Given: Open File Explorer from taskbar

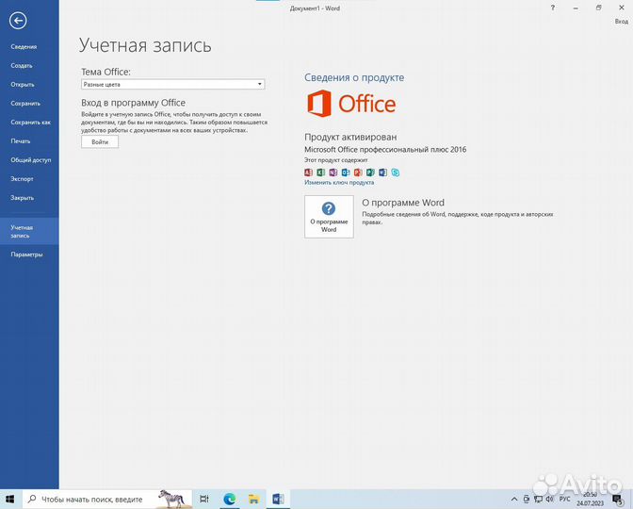Looking at the screenshot, I should 253,500.
